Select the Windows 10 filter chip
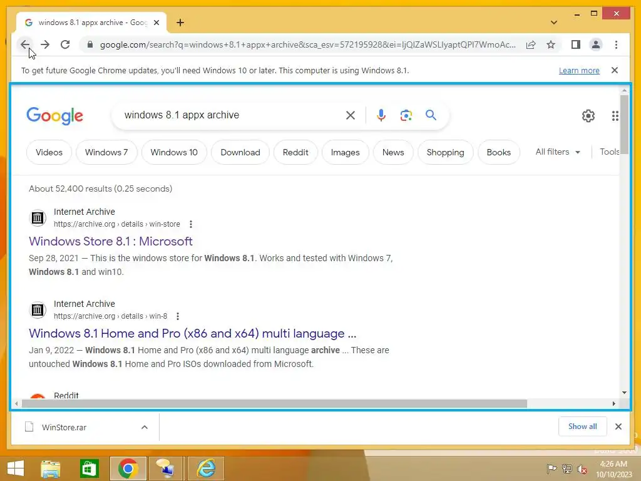Viewport: 641px width, 481px height. 174,152
